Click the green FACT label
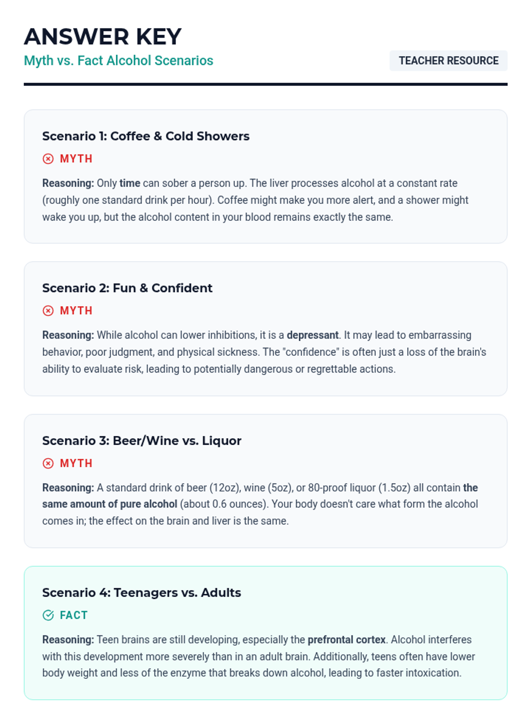This screenshot has width=531, height=708. [74, 615]
